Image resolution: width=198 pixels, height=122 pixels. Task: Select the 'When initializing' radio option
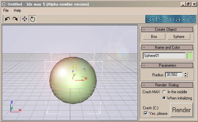pyautogui.click(x=164, y=98)
